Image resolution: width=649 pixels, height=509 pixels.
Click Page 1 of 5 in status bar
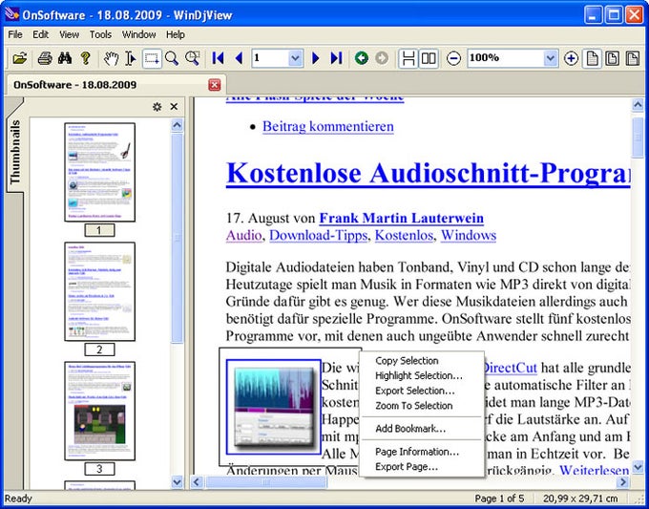tap(499, 498)
